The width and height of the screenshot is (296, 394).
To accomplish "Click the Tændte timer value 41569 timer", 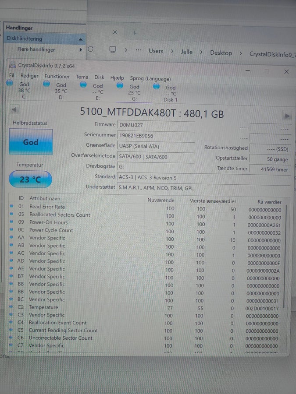I will (x=270, y=169).
